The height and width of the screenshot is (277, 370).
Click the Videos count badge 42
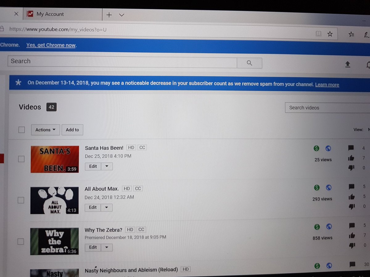click(x=51, y=107)
